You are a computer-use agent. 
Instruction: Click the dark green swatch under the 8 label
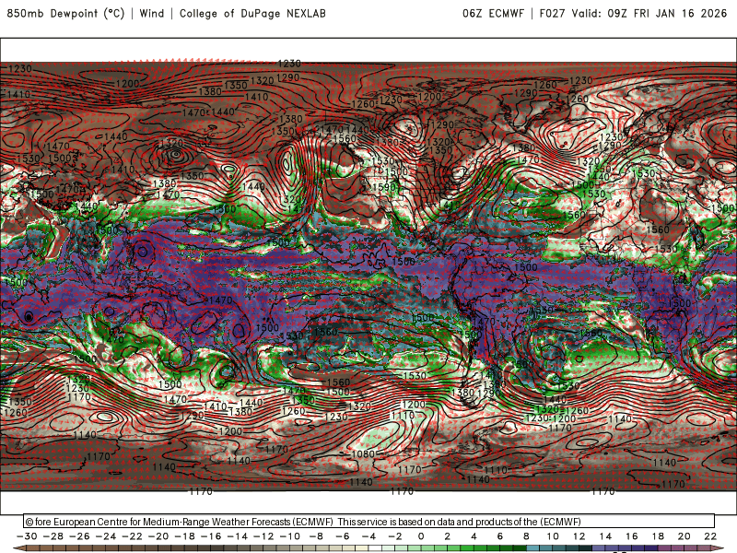(521, 549)
